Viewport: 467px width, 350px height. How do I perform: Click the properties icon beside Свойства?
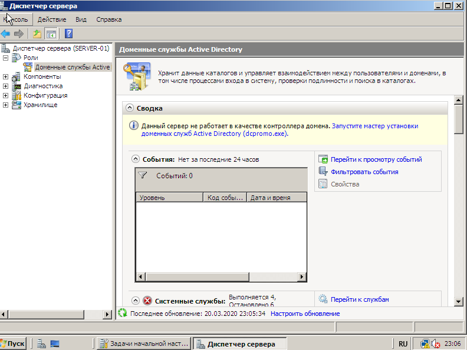(323, 184)
